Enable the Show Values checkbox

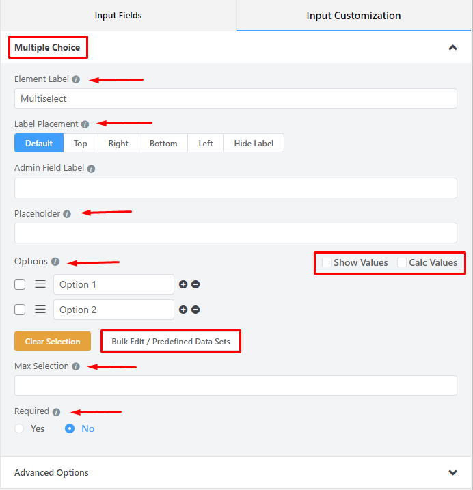pos(327,262)
